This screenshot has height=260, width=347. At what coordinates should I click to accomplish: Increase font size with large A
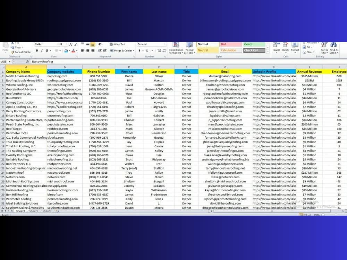tap(70, 44)
